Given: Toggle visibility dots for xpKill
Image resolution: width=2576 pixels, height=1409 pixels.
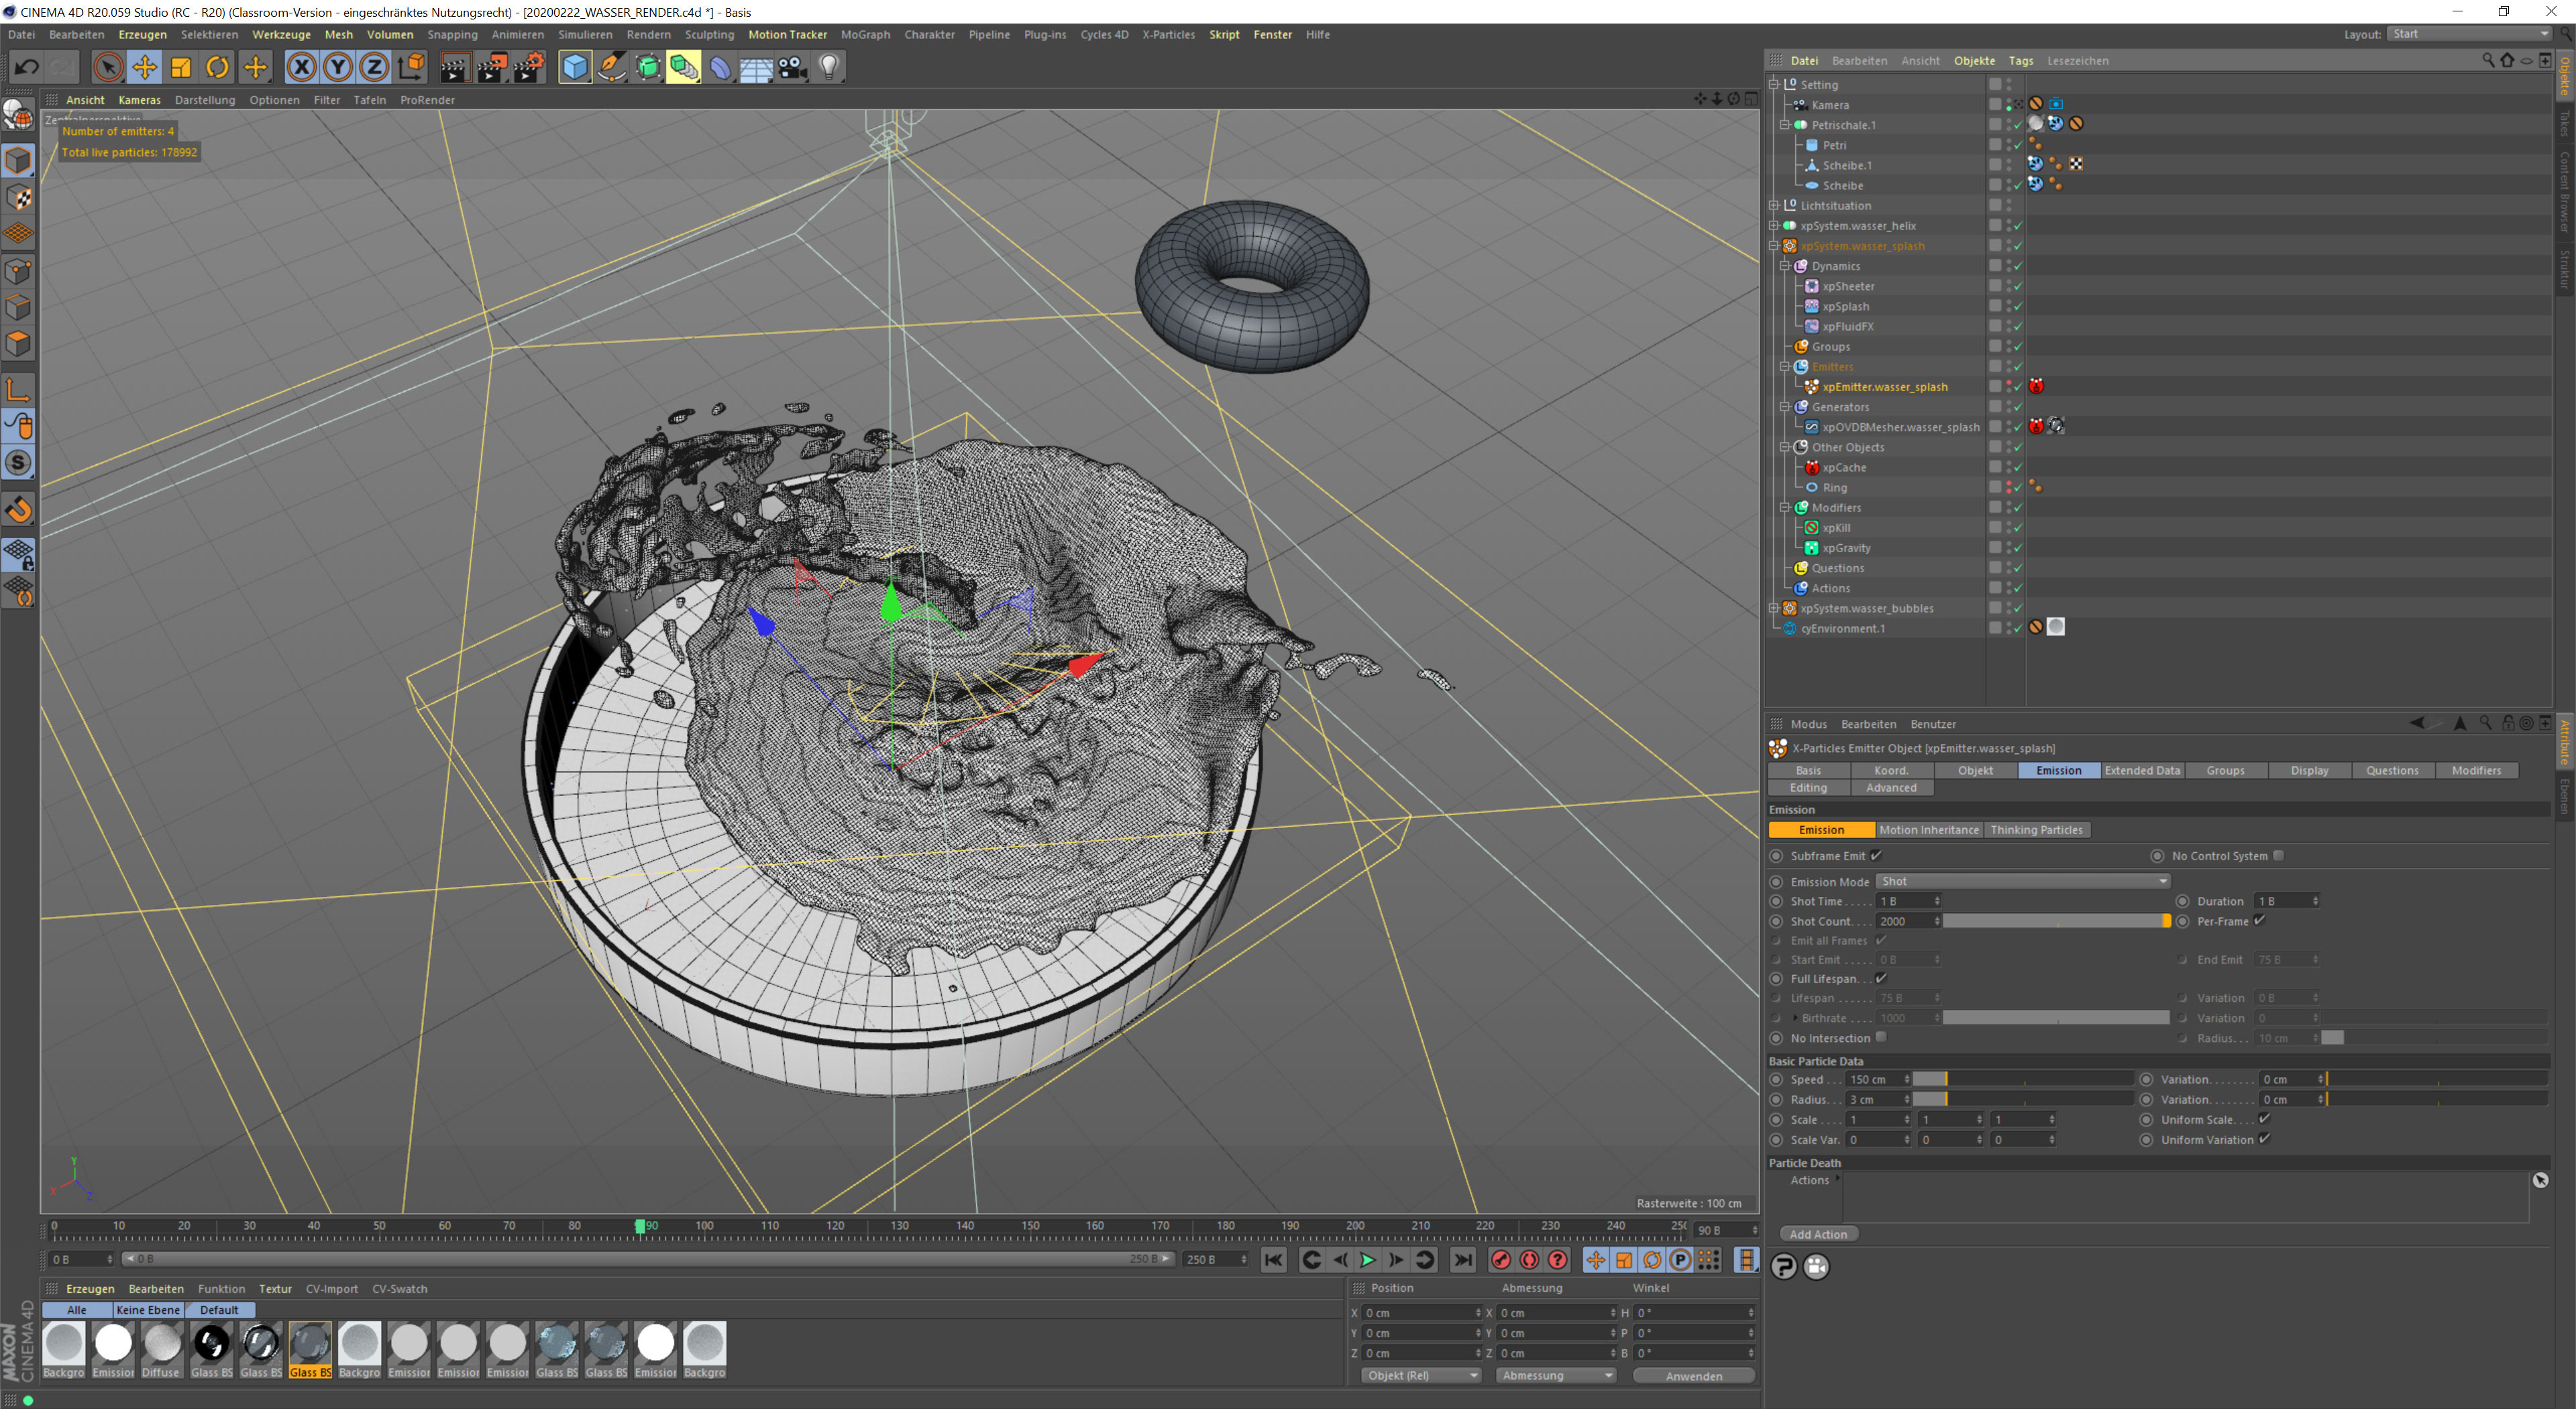Looking at the screenshot, I should pos(2008,527).
